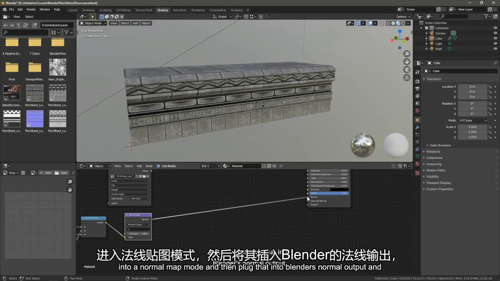Click the image editor pan hand icon
The image size is (500, 281).
click(x=70, y=189)
